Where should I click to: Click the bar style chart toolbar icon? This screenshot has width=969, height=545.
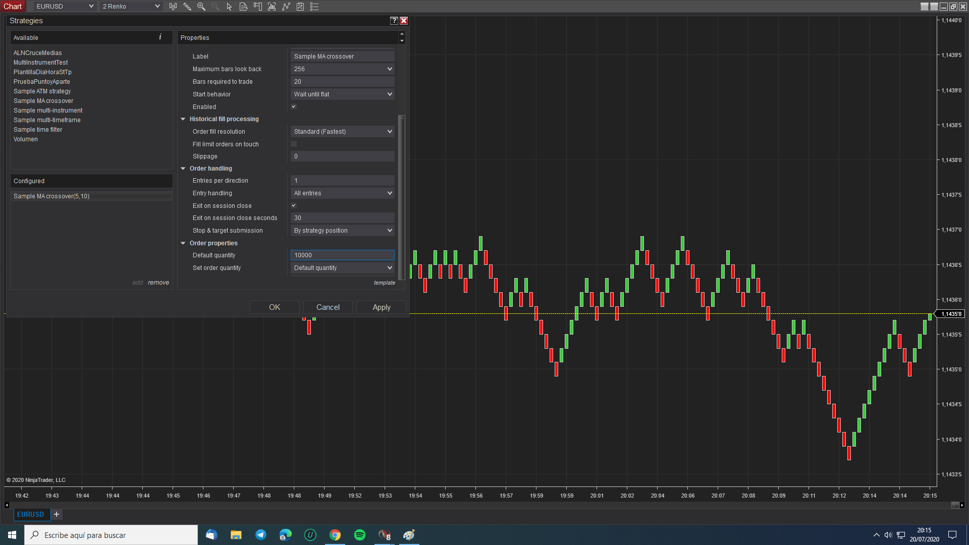click(x=173, y=7)
